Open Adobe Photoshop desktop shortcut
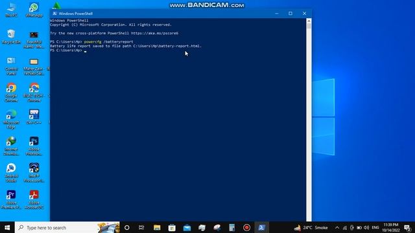The width and height of the screenshot is (415, 233). tap(34, 146)
